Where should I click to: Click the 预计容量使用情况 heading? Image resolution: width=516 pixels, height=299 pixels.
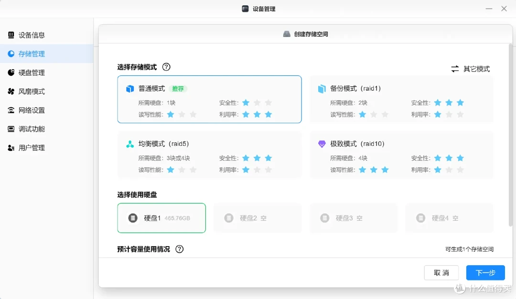coord(143,249)
